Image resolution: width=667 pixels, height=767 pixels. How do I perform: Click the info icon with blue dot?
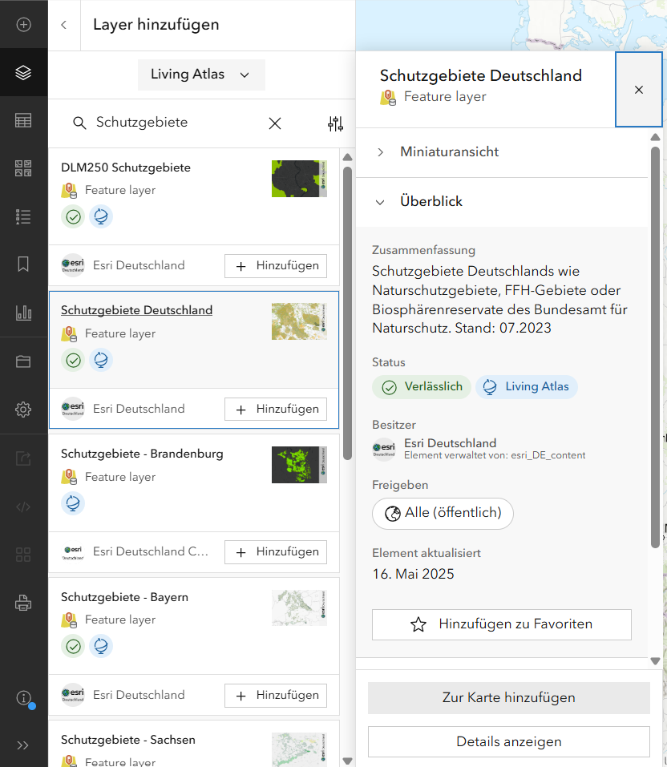tap(25, 699)
